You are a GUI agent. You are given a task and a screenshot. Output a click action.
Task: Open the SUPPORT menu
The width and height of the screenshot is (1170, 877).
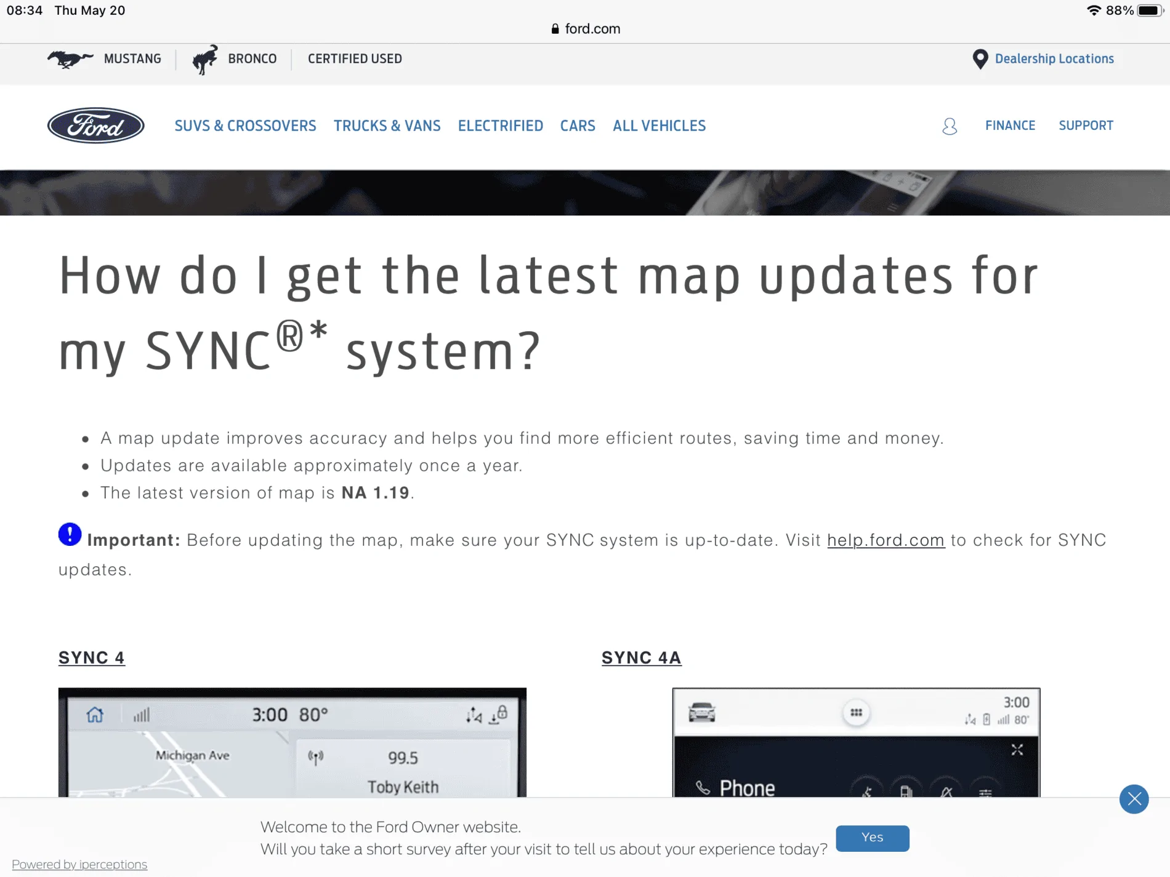pos(1086,126)
